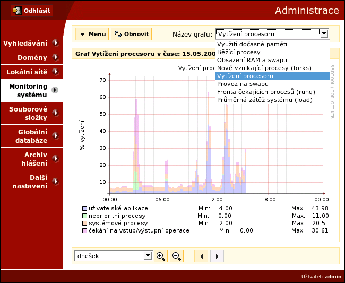The width and height of the screenshot is (345, 283).
Task: Click the 12:00 time axis label
Action: point(215,200)
